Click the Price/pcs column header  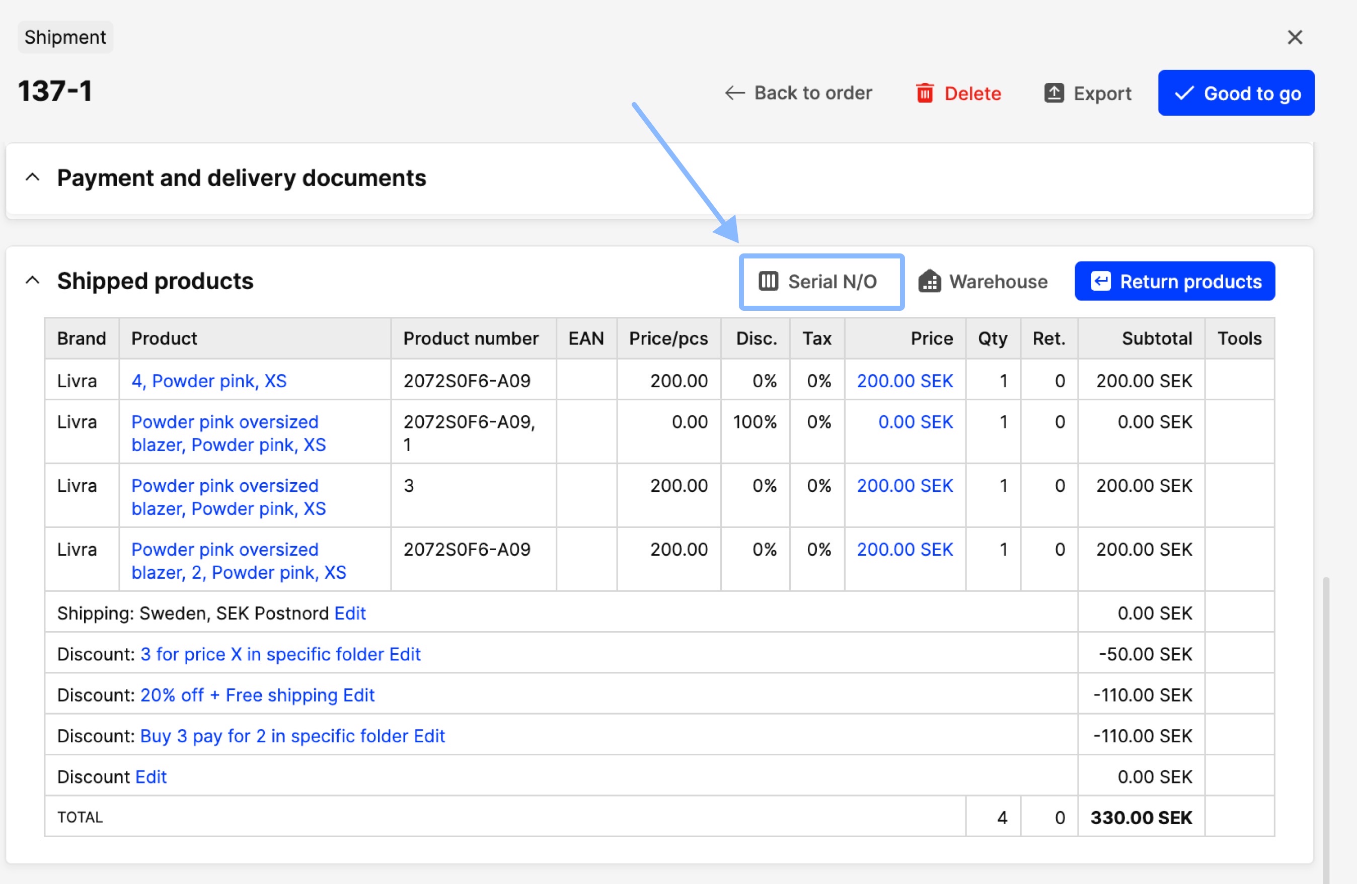pos(668,338)
